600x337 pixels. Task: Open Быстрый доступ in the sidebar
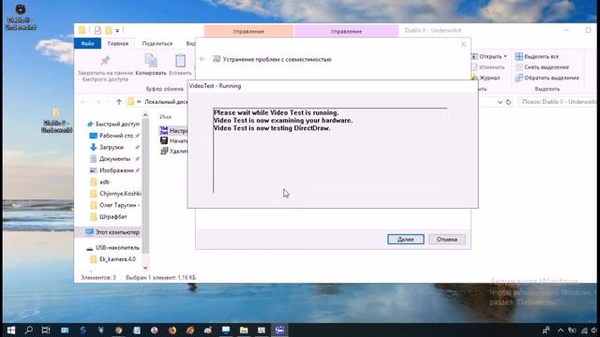112,124
